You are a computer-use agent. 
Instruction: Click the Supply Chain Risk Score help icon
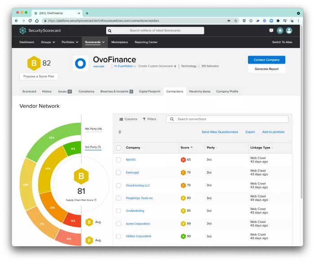(x=95, y=200)
